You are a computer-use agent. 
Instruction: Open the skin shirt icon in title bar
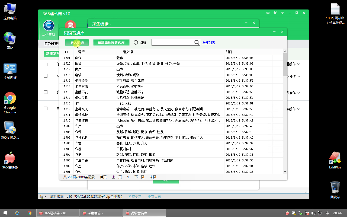point(275,13)
